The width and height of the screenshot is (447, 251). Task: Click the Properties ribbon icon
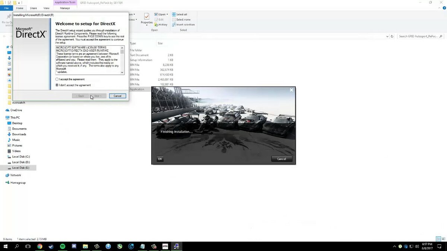[x=147, y=19]
